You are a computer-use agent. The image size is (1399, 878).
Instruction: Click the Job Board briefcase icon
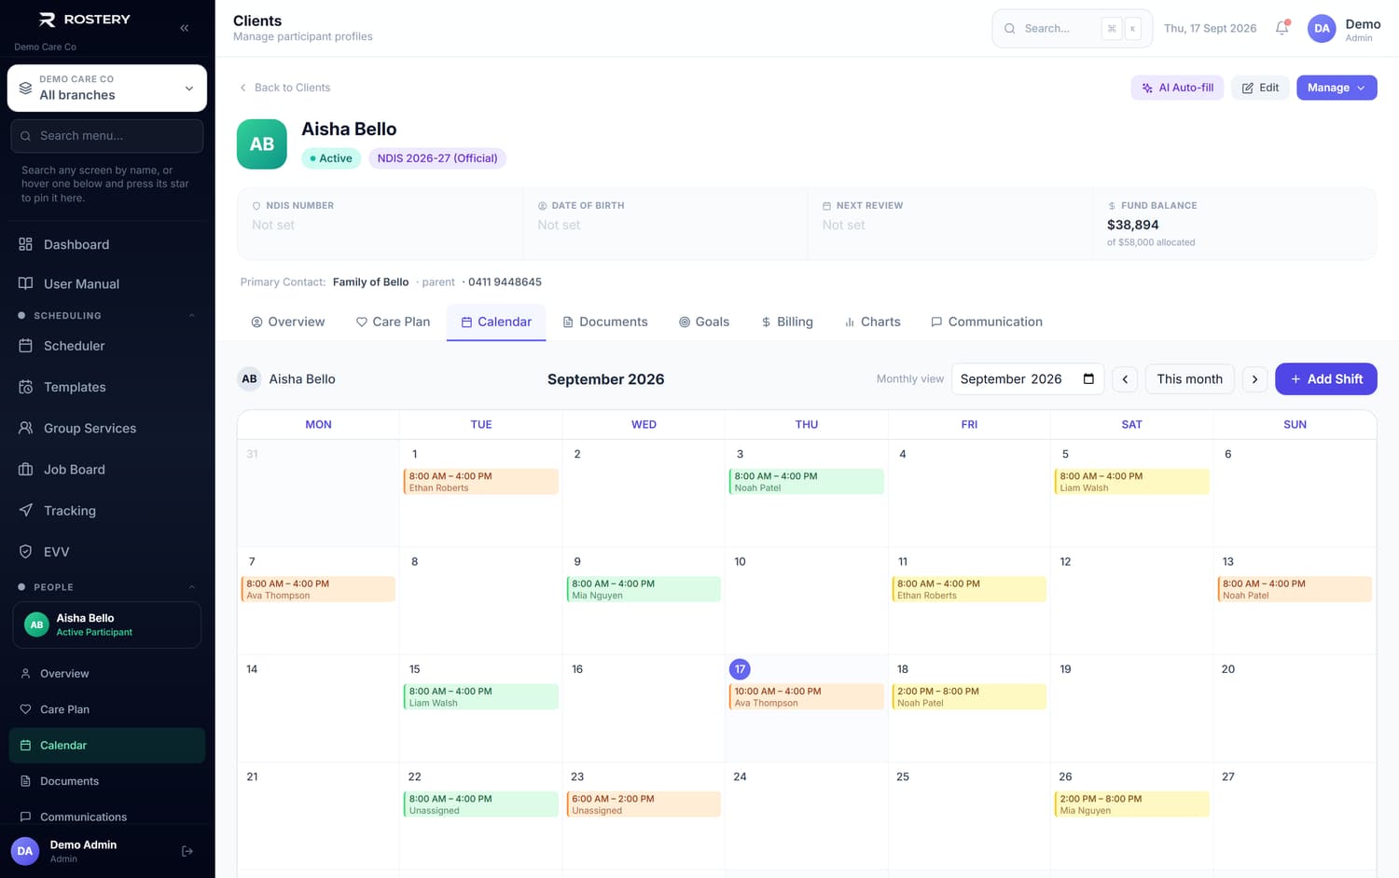[25, 469]
